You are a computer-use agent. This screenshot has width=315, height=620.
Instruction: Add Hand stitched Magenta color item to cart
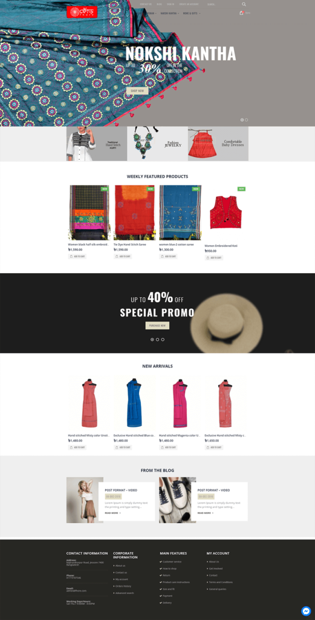[168, 447]
